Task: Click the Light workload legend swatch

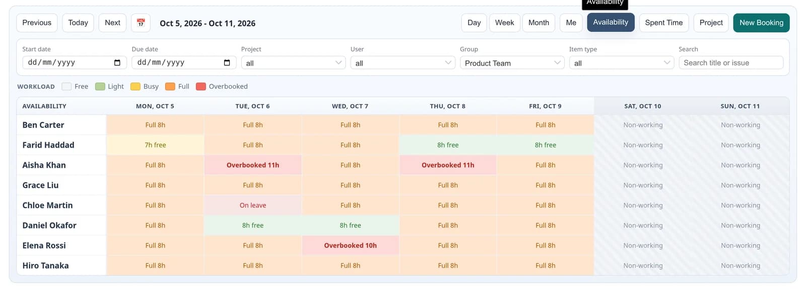Action: [100, 86]
